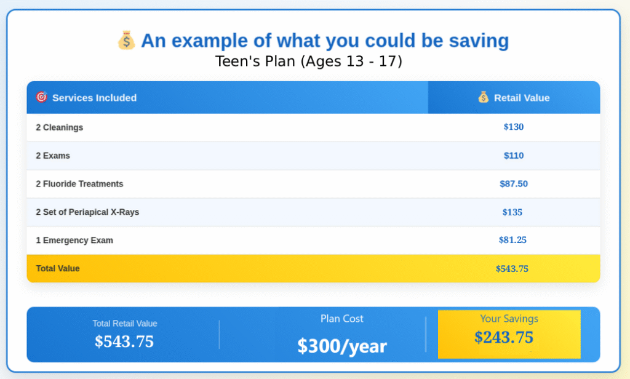Screen dimensions: 630x379
Task: Select the 2 Exams row
Action: (x=53, y=156)
